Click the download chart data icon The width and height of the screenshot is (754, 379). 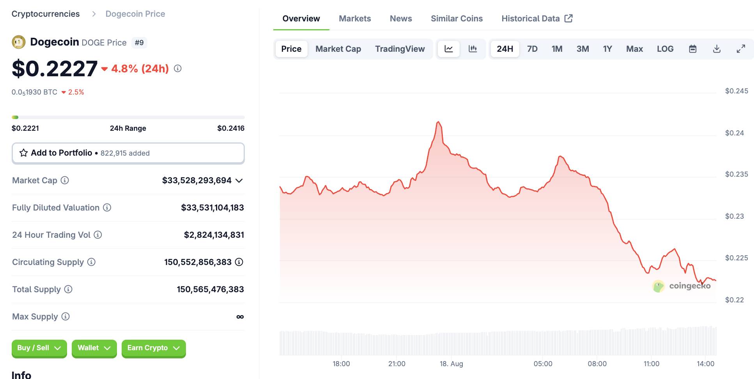click(x=717, y=49)
